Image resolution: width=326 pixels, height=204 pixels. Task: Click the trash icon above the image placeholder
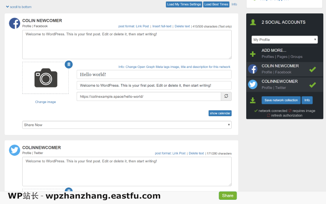[69, 64]
